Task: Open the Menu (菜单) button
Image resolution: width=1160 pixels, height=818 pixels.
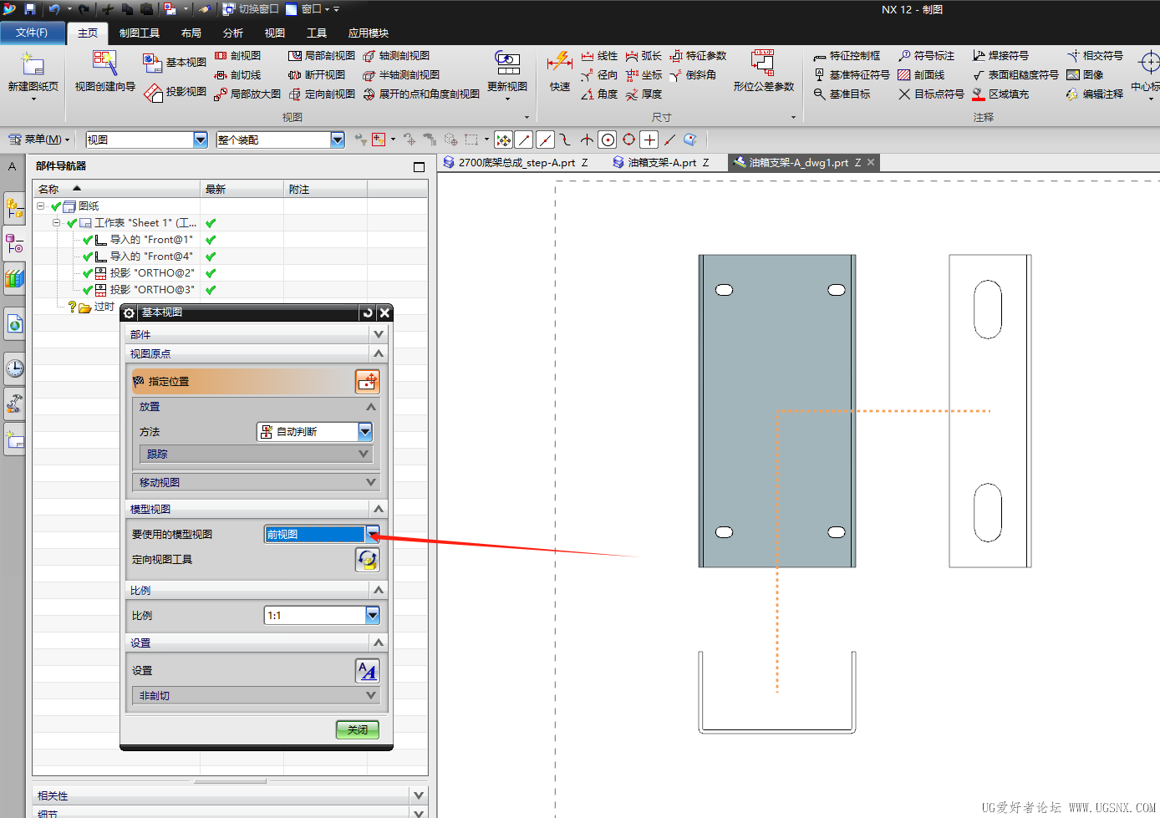Action: [x=39, y=140]
